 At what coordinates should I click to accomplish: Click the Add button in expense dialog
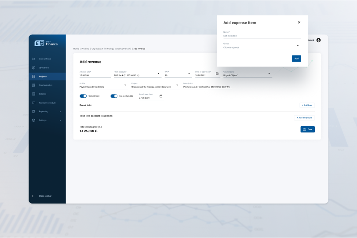(x=296, y=59)
